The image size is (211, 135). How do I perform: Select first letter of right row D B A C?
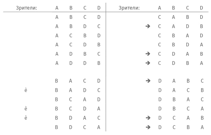(x=160, y=100)
